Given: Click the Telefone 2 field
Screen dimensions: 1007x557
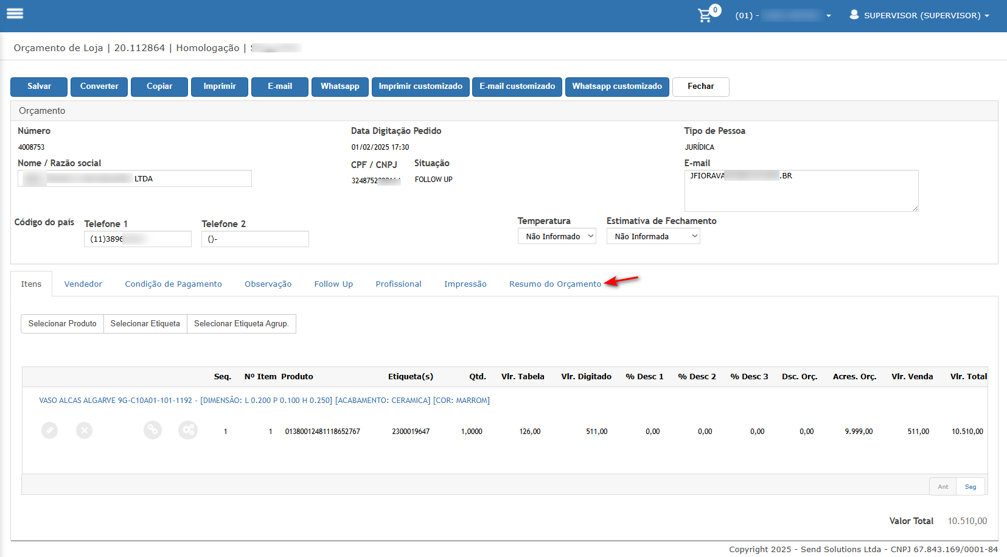Looking at the screenshot, I should coord(255,239).
